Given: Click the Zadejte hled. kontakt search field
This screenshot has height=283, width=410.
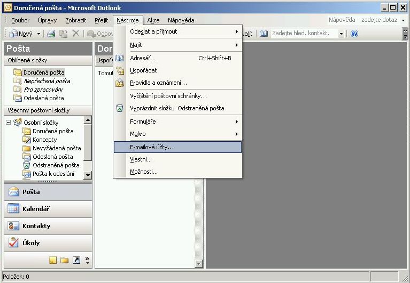Looking at the screenshot, I should 304,34.
